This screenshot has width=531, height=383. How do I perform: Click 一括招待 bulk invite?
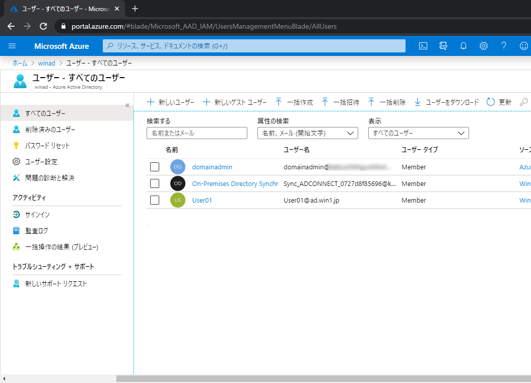click(341, 102)
